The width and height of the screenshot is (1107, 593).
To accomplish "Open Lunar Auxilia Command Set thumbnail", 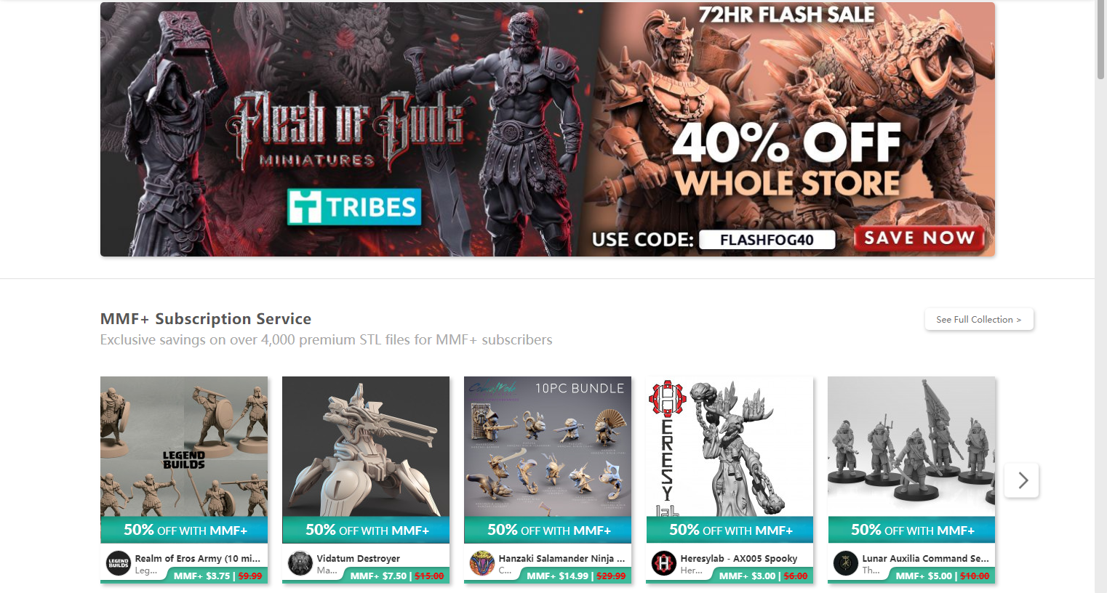I will pos(911,446).
